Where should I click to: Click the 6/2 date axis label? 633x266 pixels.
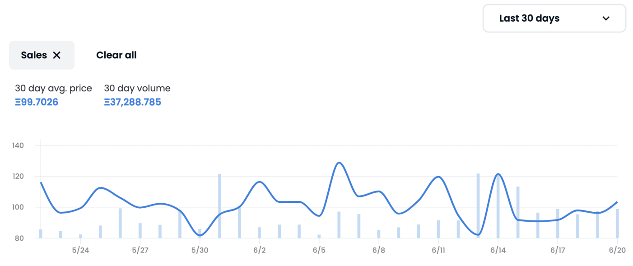259,251
